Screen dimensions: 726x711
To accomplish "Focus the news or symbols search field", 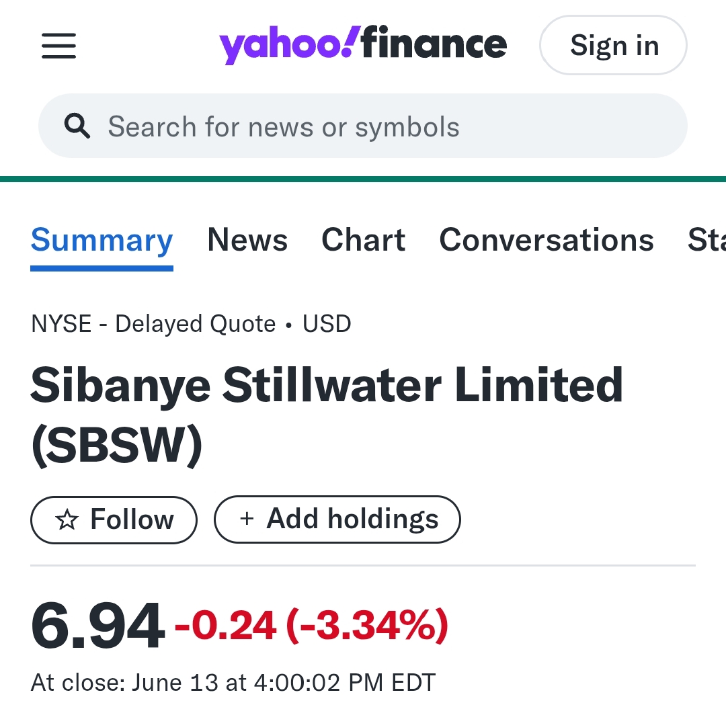I will click(363, 126).
